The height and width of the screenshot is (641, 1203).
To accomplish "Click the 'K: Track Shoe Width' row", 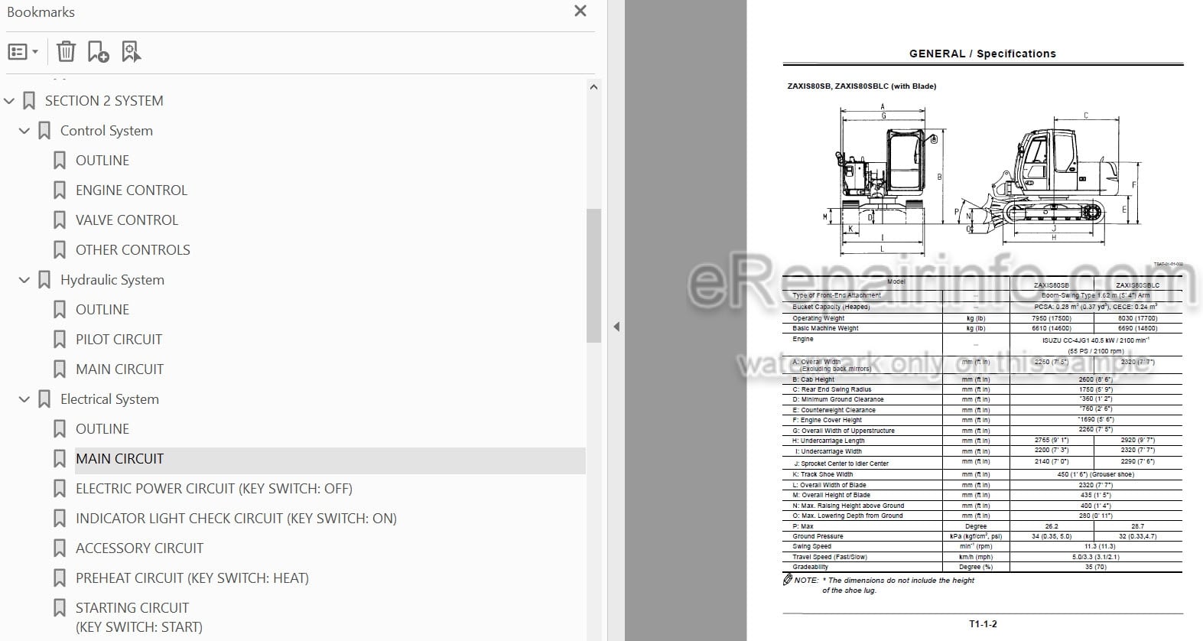I will coord(983,474).
